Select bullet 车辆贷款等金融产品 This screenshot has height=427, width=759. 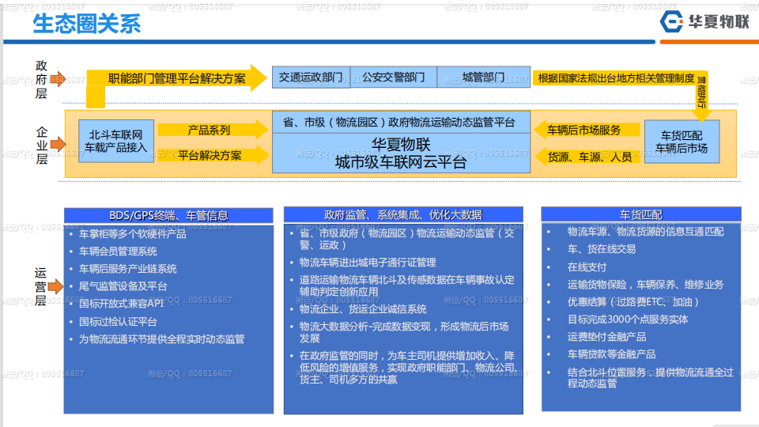click(x=611, y=354)
